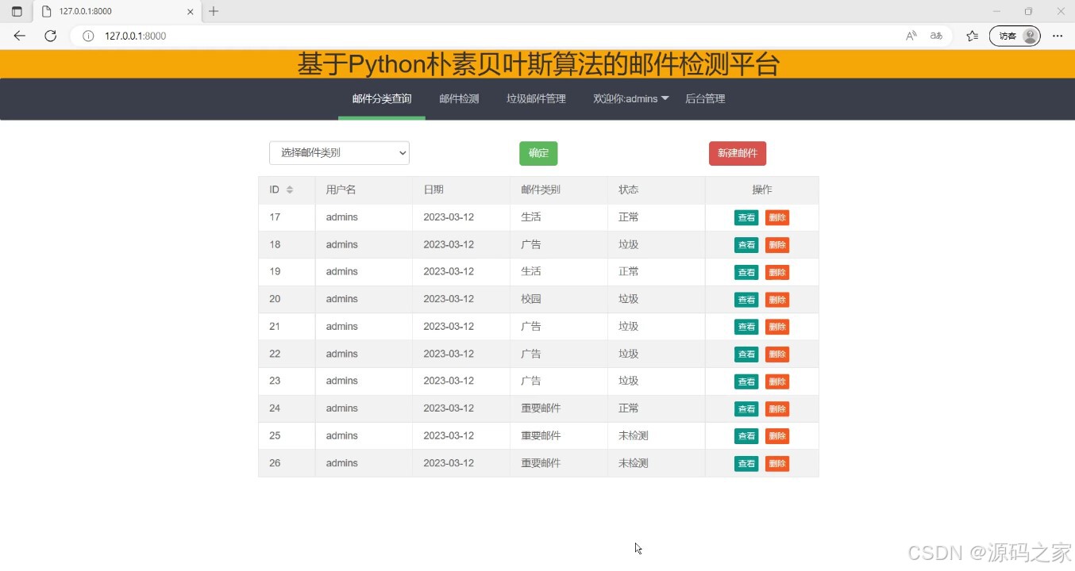
Task: Delete the email with ID 18
Action: point(777,245)
